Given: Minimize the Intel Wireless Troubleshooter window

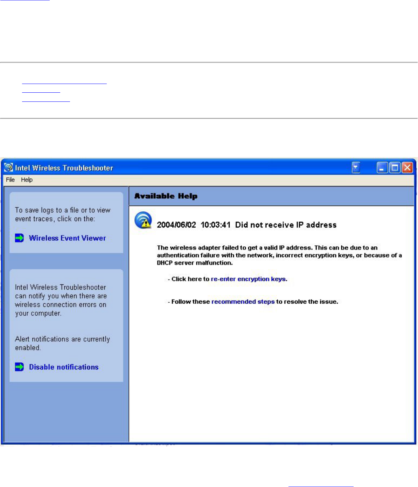Looking at the screenshot, I should tap(382, 168).
